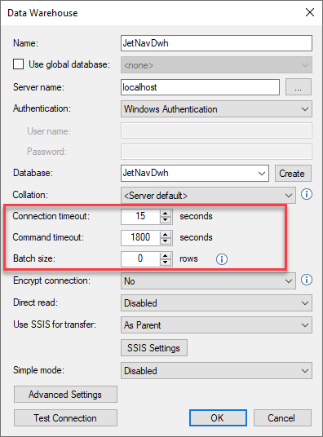
Task: Open Advanced Settings
Action: click(x=65, y=395)
